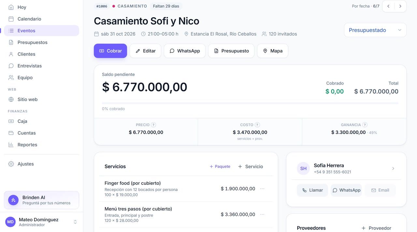417x232 pixels.
Task: Open Brinden AI assistant panel
Action: click(41, 200)
